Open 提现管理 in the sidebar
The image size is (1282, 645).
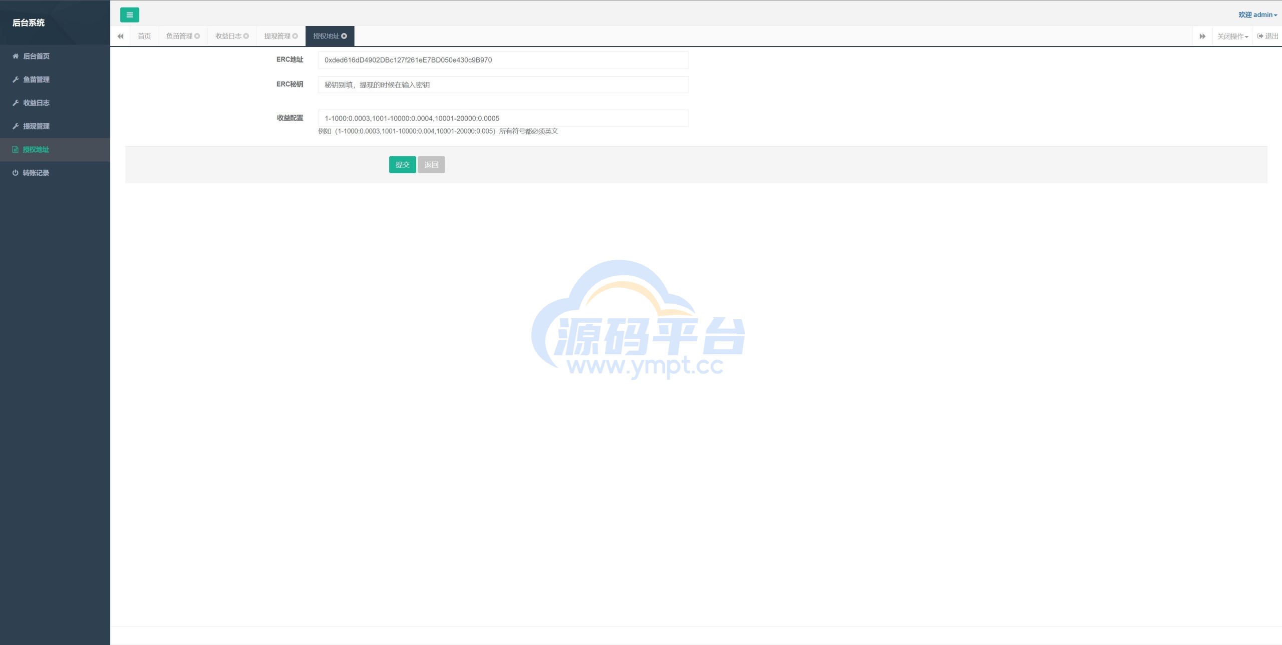click(55, 126)
